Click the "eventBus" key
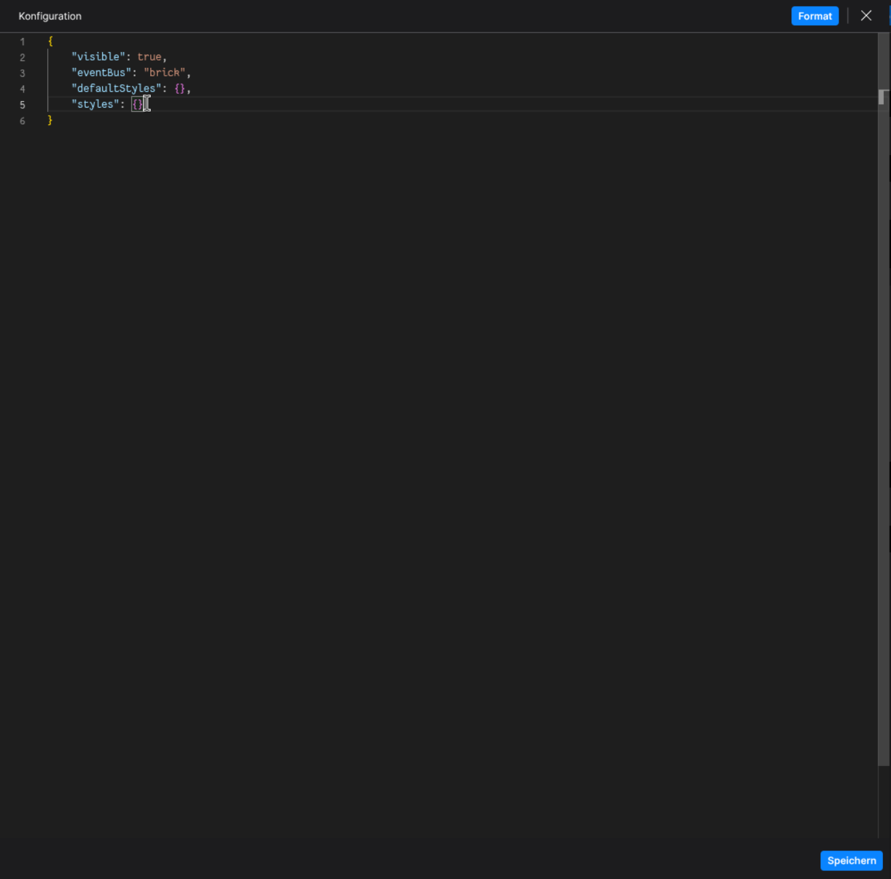The width and height of the screenshot is (891, 879). 101,72
